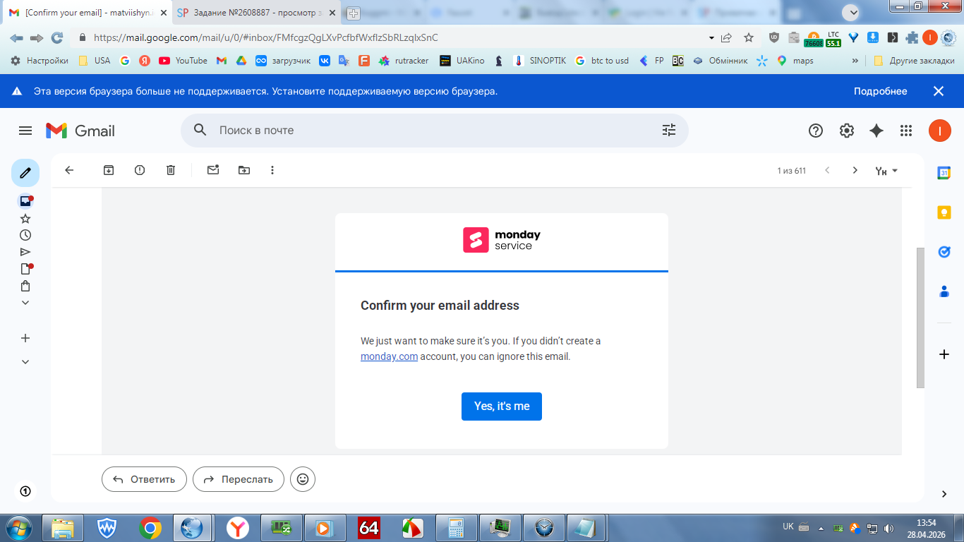Expand More labels chevron in sidebar
The width and height of the screenshot is (964, 542).
point(25,303)
